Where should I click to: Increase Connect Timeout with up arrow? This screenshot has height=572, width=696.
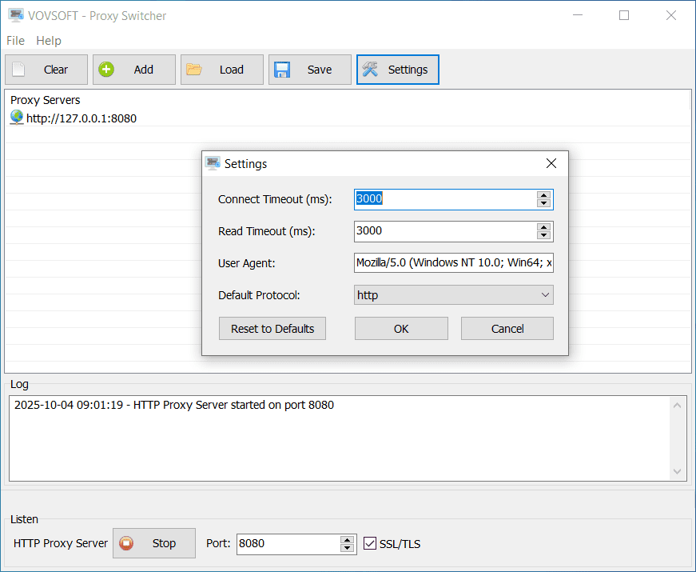point(543,195)
